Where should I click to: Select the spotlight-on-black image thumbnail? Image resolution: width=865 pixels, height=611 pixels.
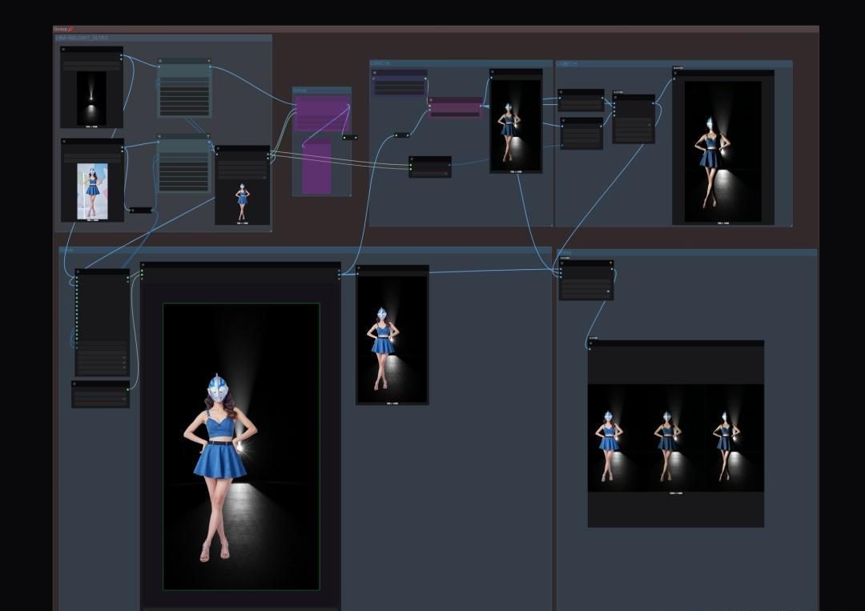pyautogui.click(x=91, y=98)
